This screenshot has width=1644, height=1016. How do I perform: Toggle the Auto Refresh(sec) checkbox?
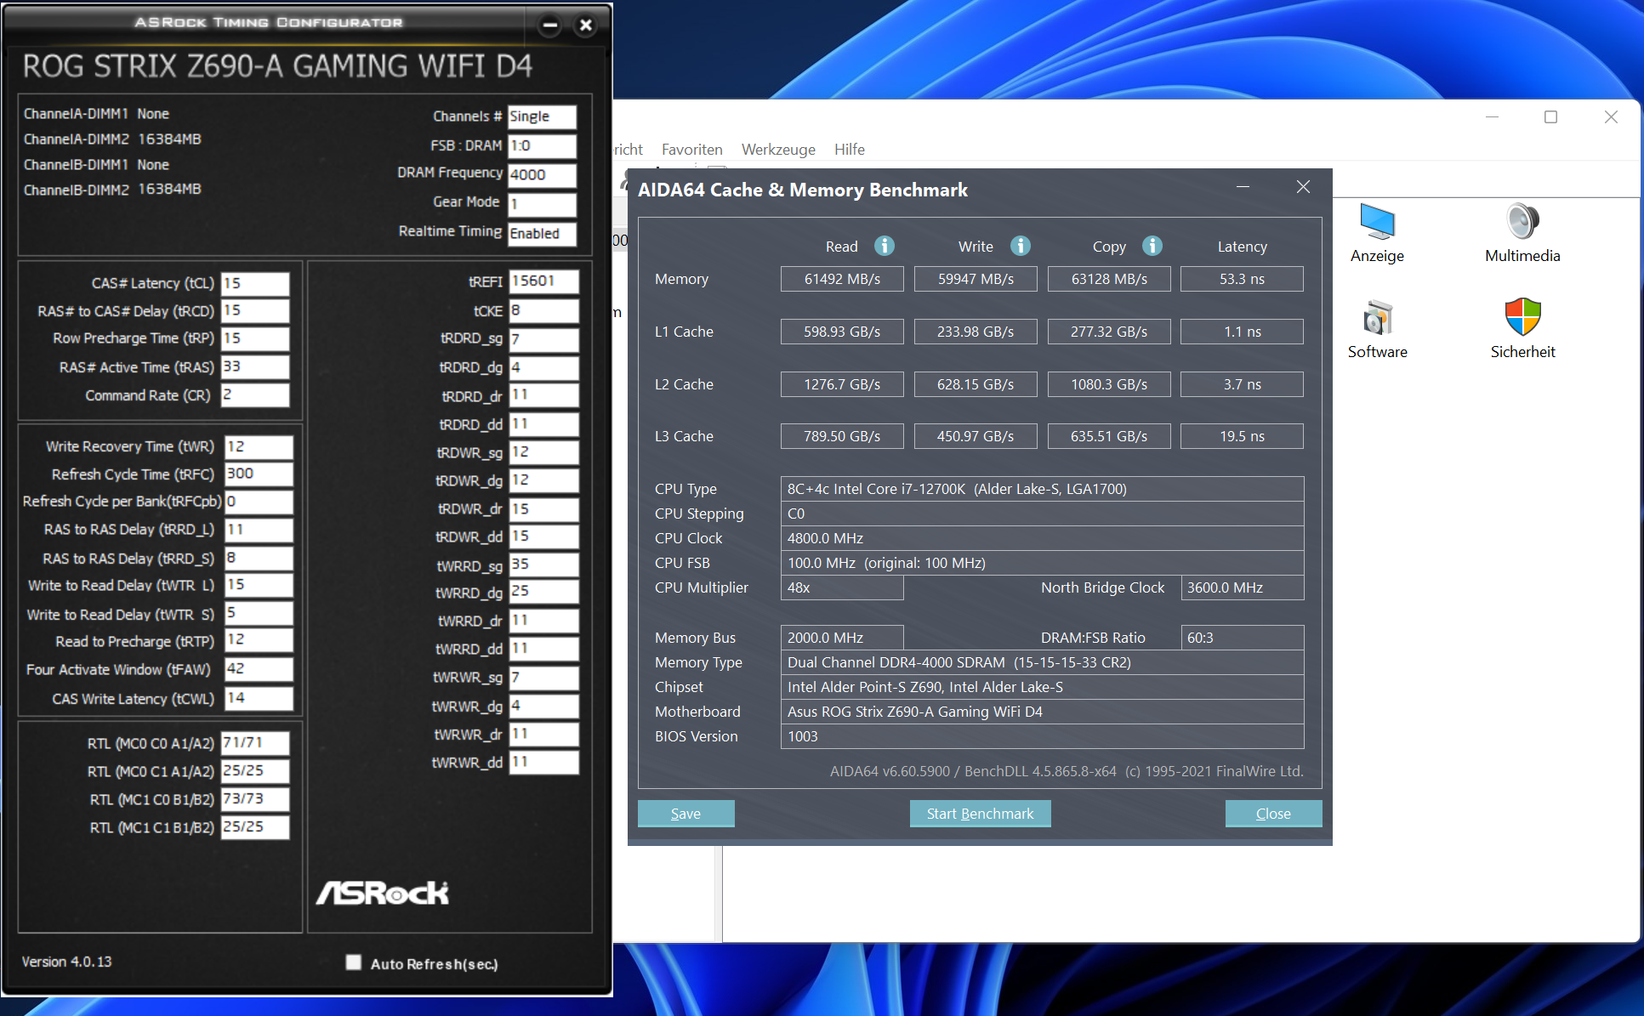[x=354, y=962]
